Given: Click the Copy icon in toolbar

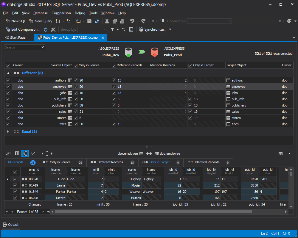Looking at the screenshot, I should (115, 21).
